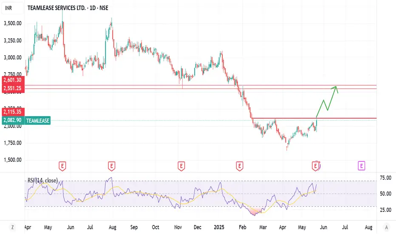Select the 2,601.30 price line label
The width and height of the screenshot is (396, 234).
tap(14, 80)
